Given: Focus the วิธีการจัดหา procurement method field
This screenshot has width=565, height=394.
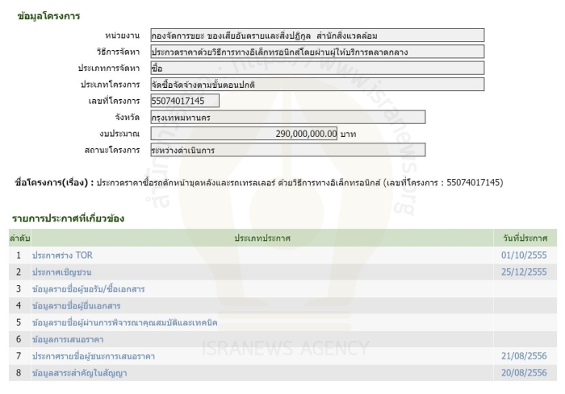Looking at the screenshot, I should coord(317,52).
